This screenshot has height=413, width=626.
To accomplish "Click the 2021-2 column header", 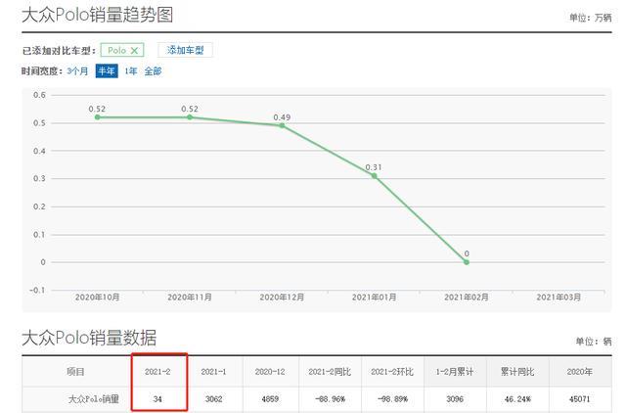I will tap(157, 372).
